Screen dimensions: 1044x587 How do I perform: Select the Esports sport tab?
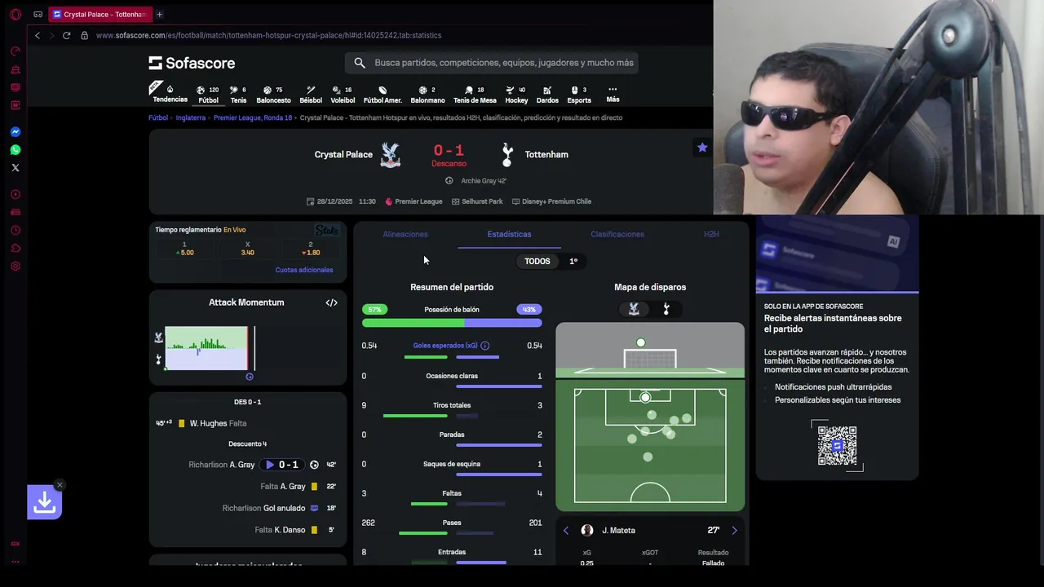[x=579, y=95]
